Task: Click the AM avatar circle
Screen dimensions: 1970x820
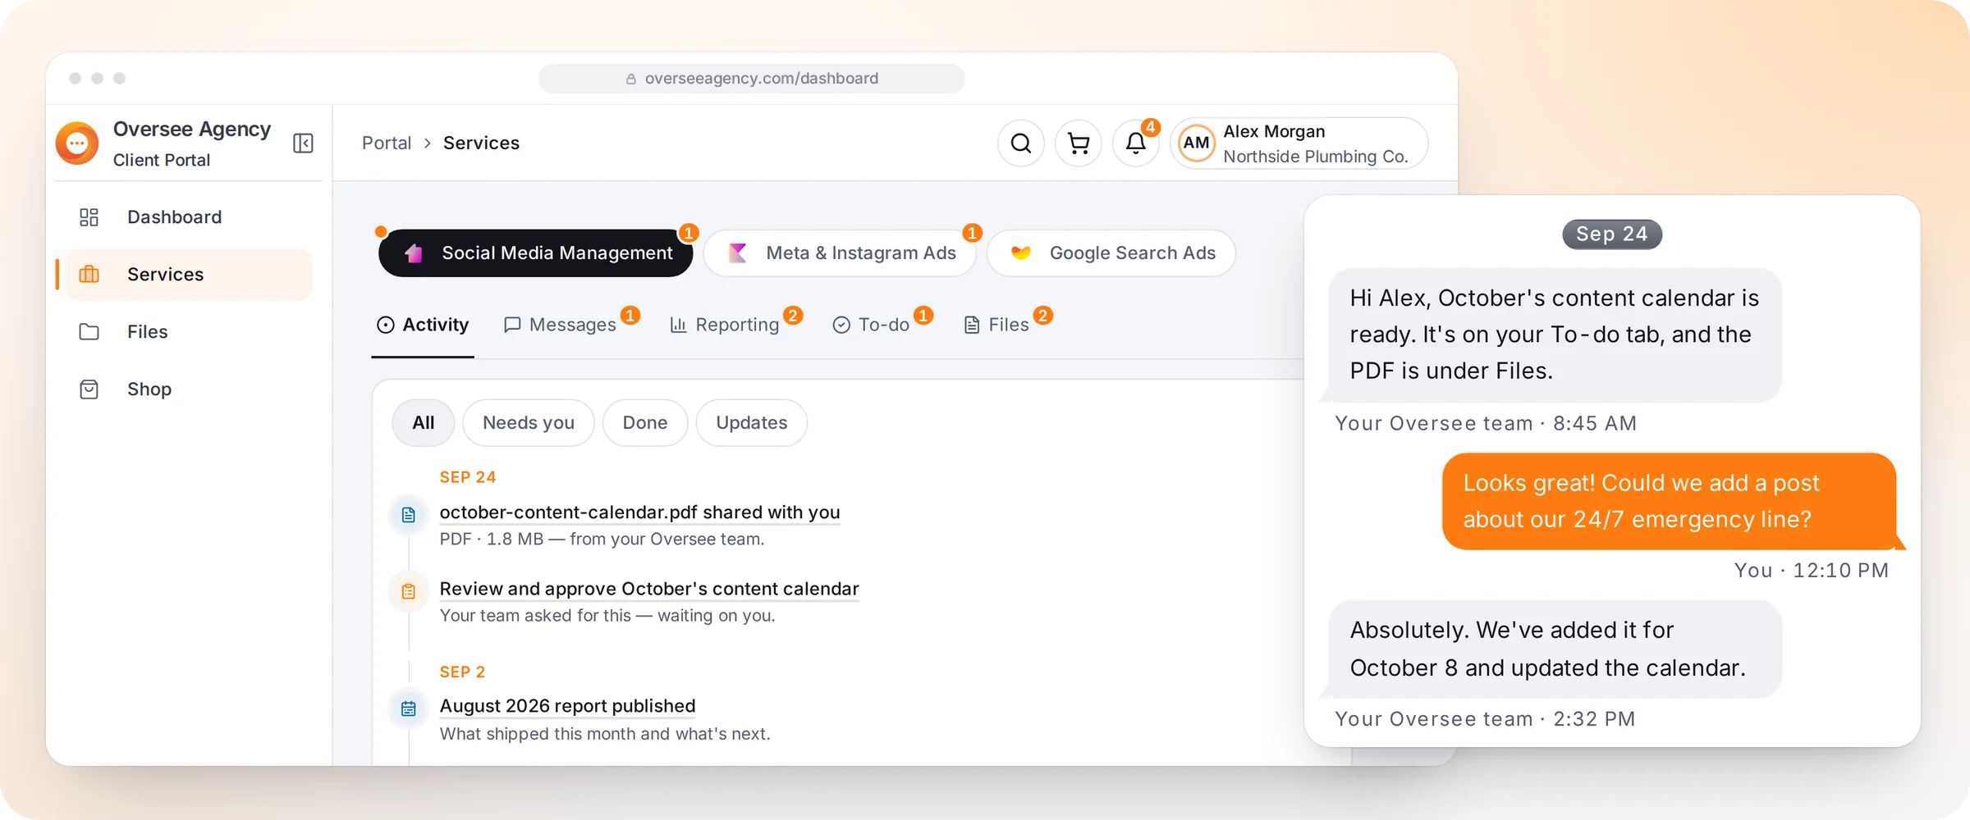Action: pyautogui.click(x=1196, y=143)
